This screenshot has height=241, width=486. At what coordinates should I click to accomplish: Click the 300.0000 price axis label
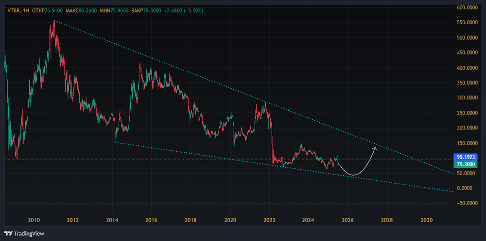click(467, 98)
